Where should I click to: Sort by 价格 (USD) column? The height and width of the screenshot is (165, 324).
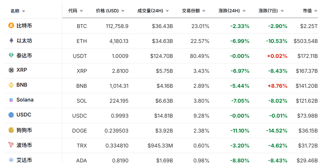pos(110,11)
